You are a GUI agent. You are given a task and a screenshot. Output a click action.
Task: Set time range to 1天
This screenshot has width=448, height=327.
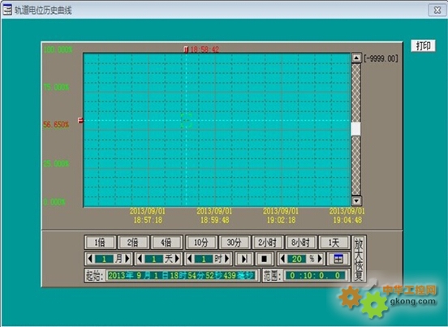pyautogui.click(x=334, y=243)
